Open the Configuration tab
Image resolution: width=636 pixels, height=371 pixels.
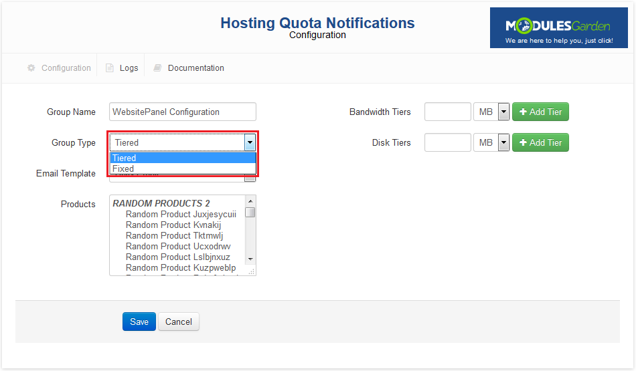(66, 68)
